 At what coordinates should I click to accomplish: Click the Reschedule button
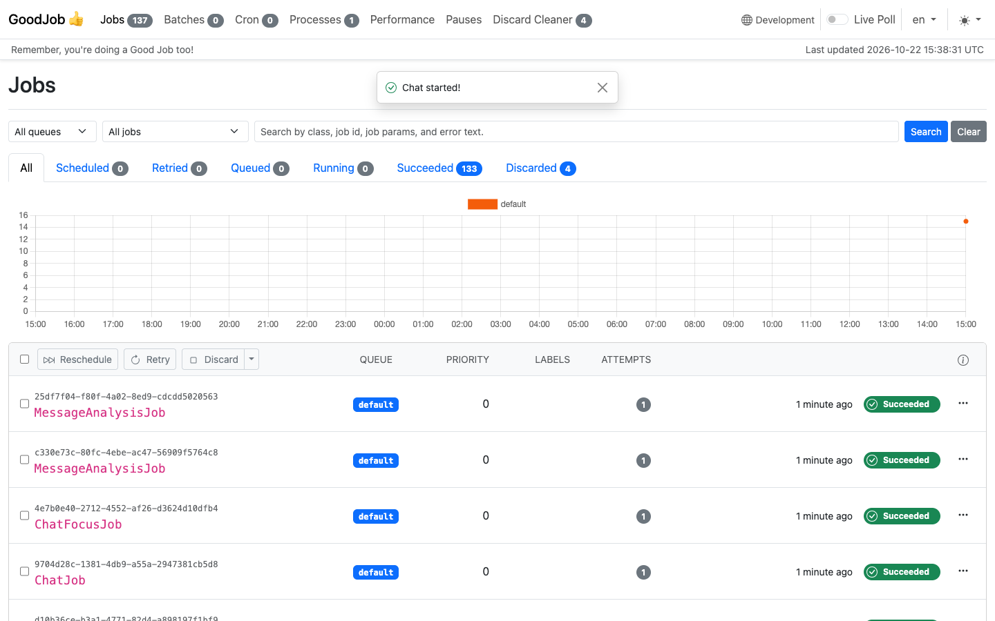[77, 359]
